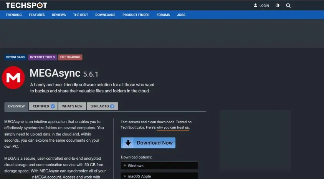Open The Best section

point(81,15)
